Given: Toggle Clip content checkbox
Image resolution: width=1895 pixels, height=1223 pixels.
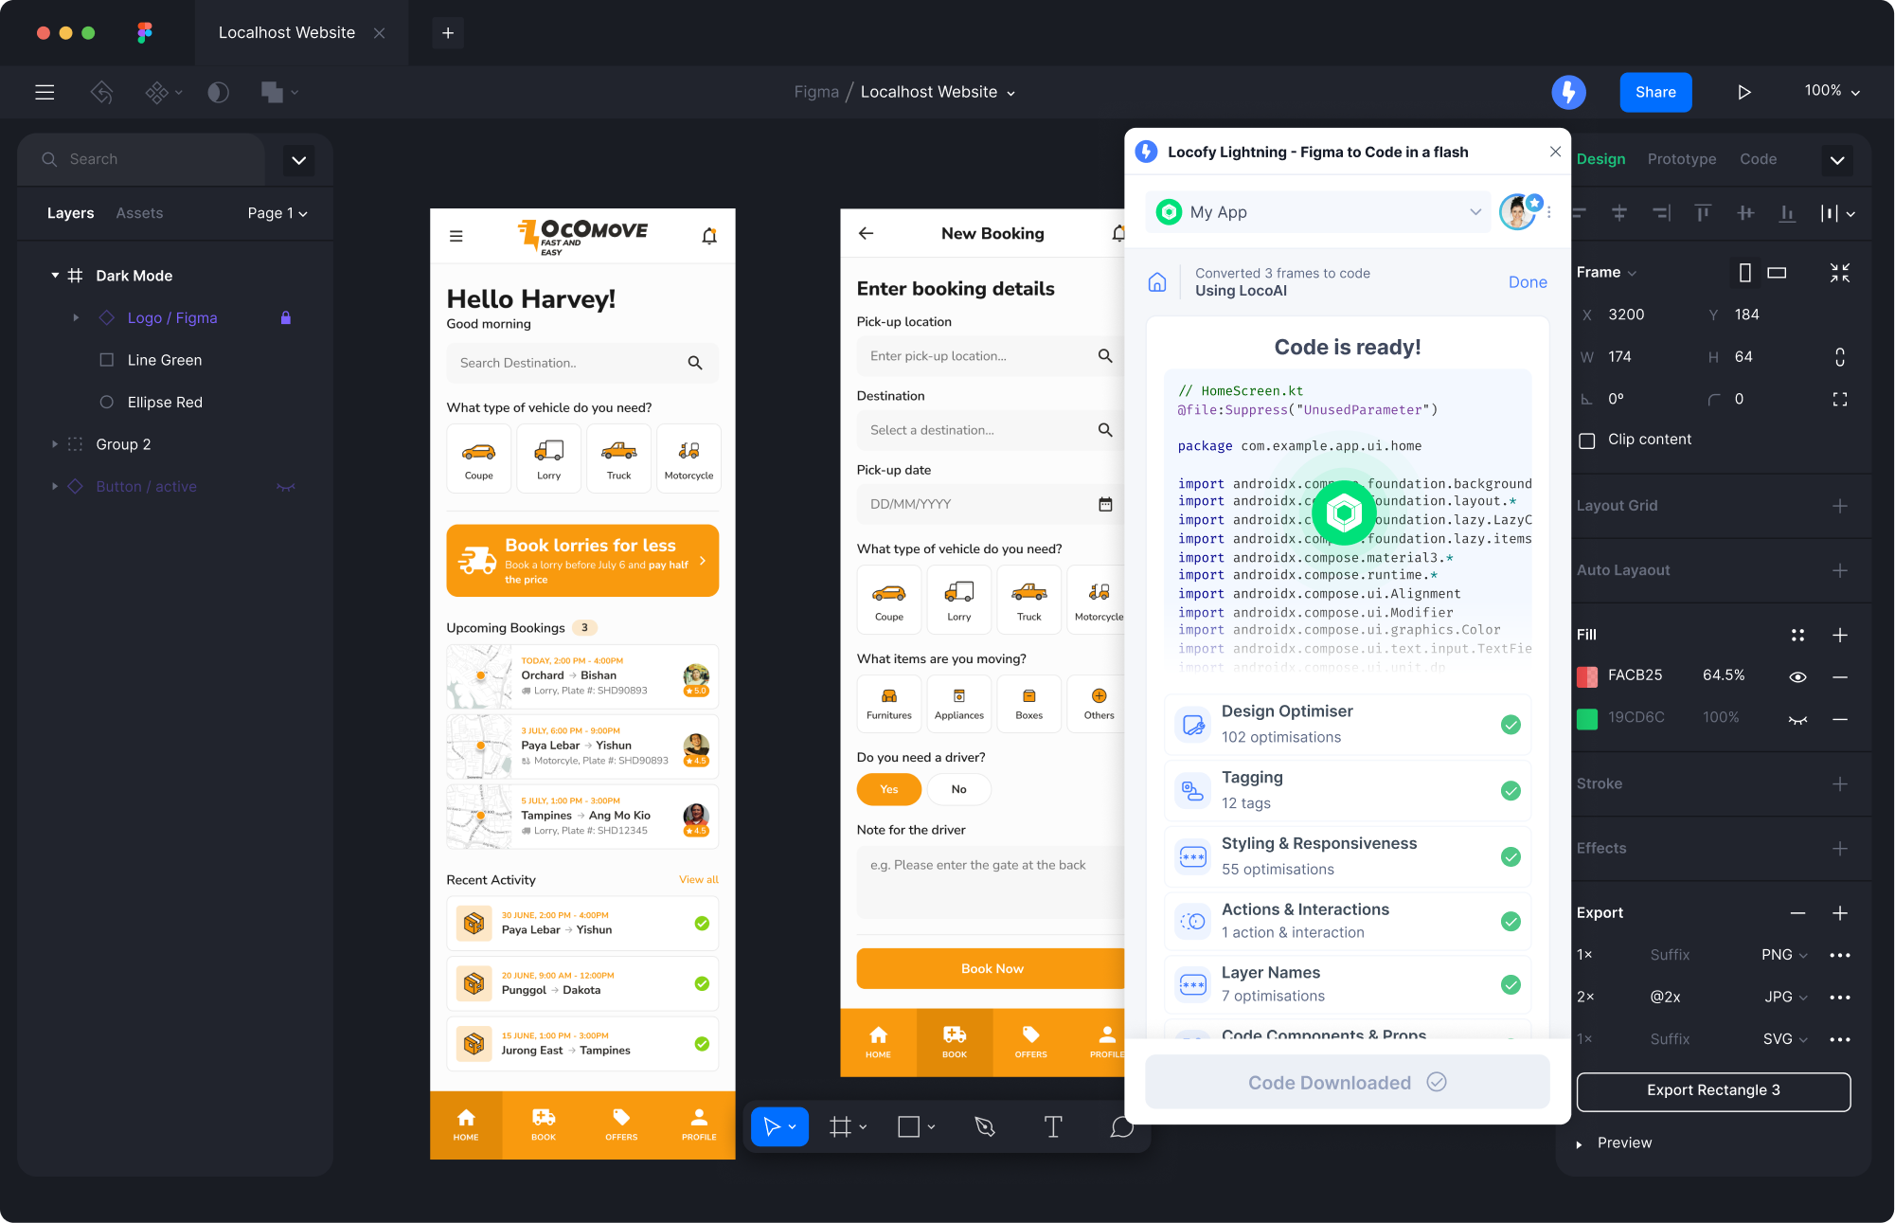Looking at the screenshot, I should pyautogui.click(x=1587, y=440).
